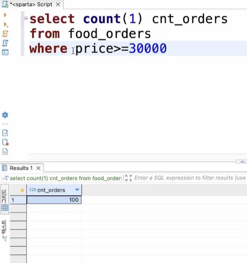Open the collapsed toolbar dots menu
This screenshot has width=247, height=263.
click(x=5, y=124)
